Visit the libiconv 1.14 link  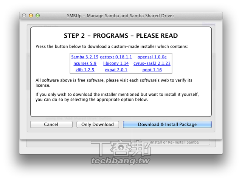click(x=116, y=64)
